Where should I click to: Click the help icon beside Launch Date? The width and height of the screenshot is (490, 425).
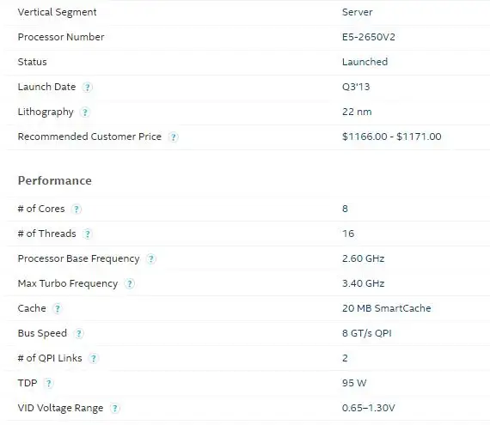coord(87,87)
